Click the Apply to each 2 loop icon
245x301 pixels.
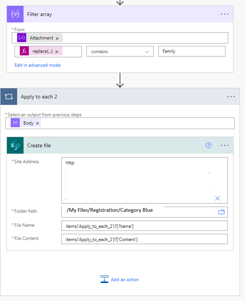point(9,96)
